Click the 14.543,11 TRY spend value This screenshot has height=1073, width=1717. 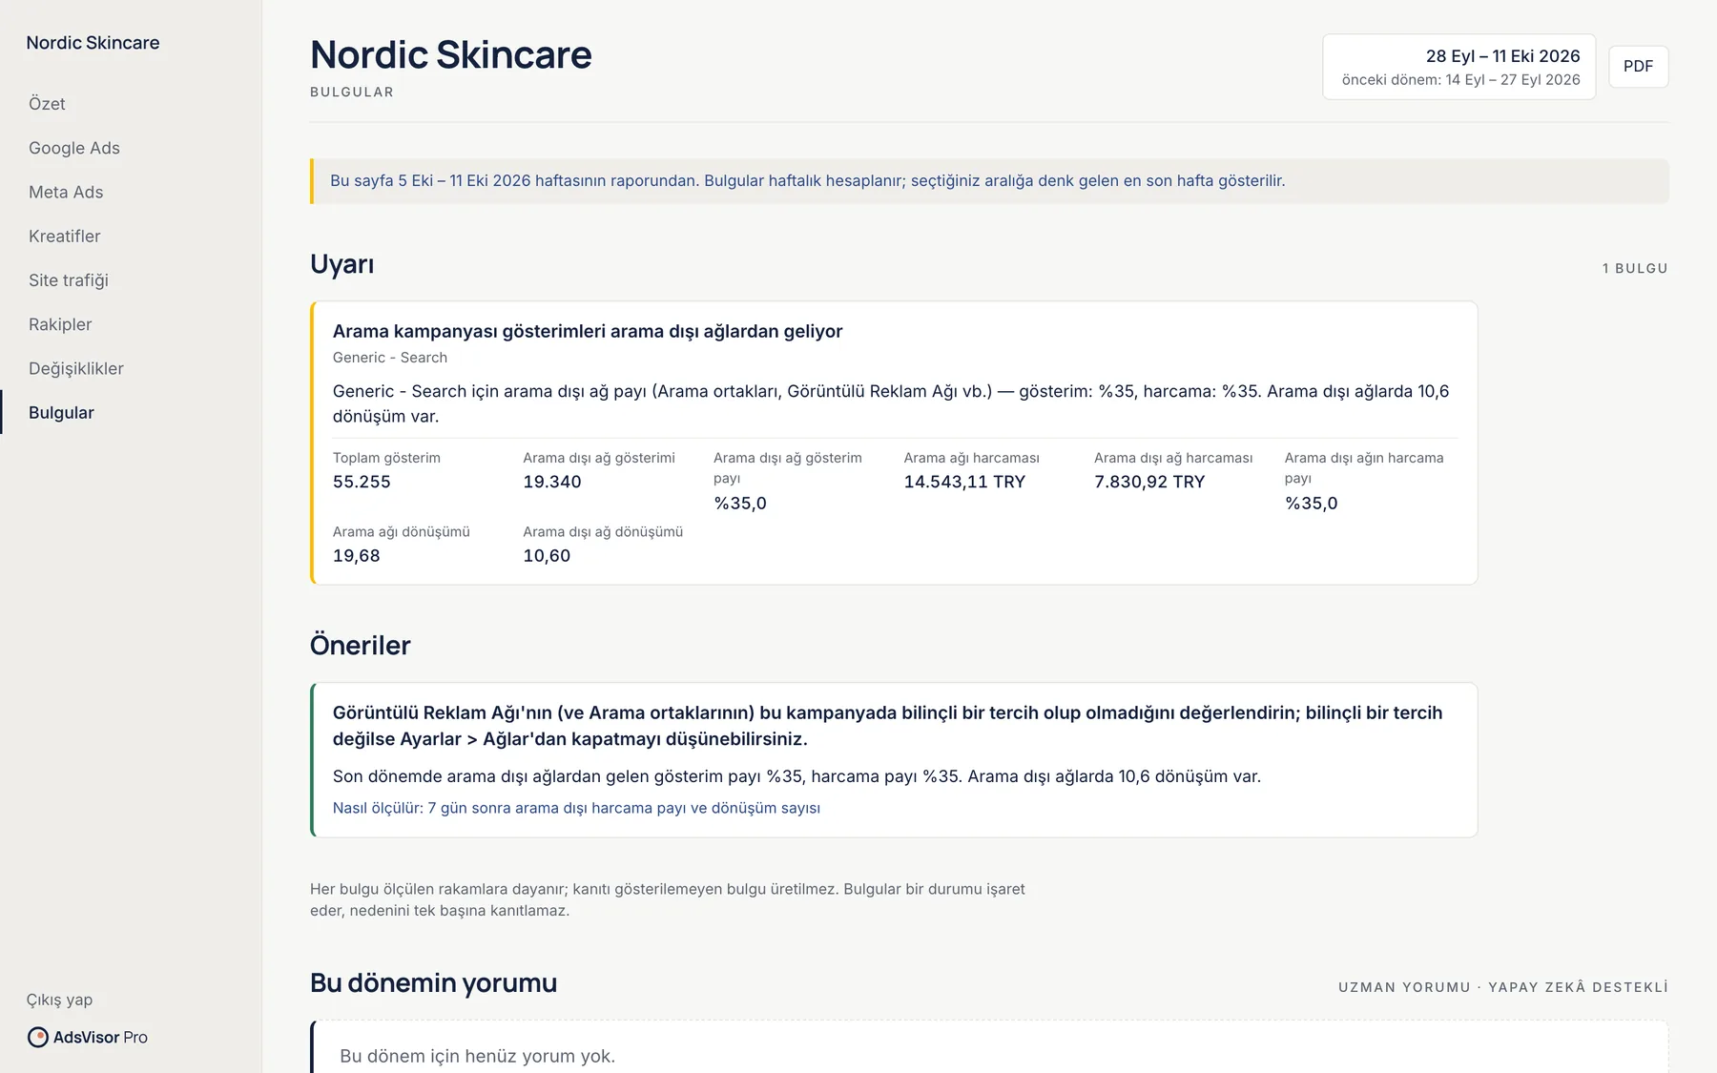coord(964,482)
